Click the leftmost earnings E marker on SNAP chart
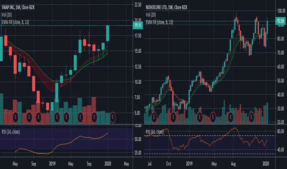Screen dimensions: 287x169 [16, 117]
